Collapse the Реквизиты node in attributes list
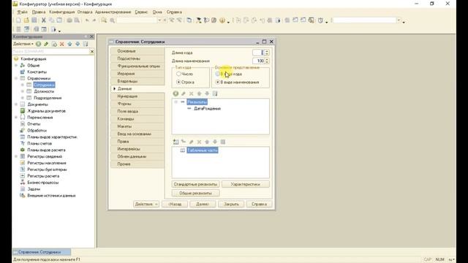 [x=175, y=102]
